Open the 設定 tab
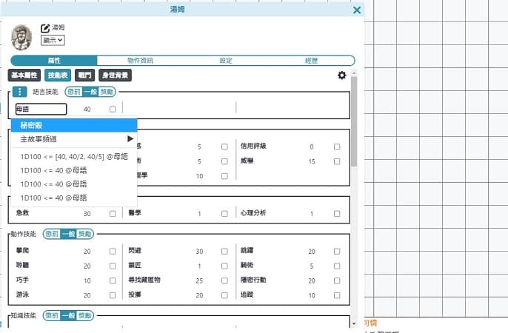The height and width of the screenshot is (333, 508). (x=225, y=60)
